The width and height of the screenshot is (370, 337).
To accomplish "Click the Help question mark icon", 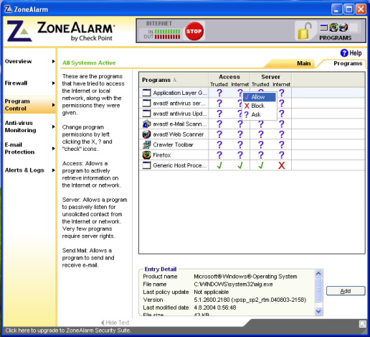I will pyautogui.click(x=344, y=53).
